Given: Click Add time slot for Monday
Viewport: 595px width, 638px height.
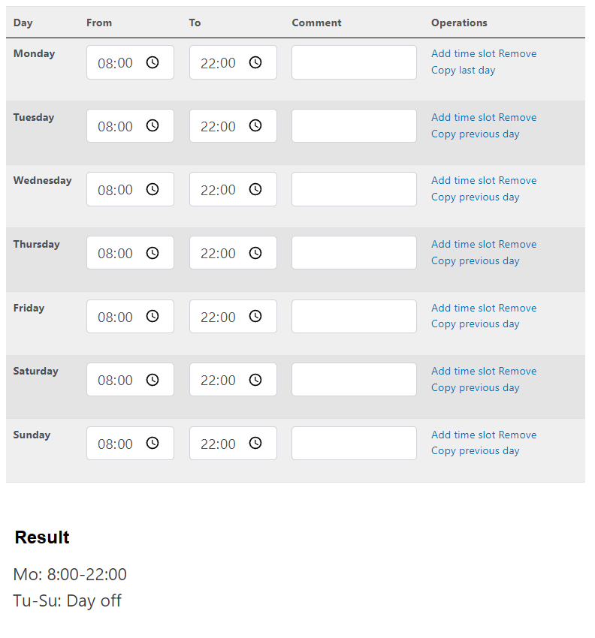Looking at the screenshot, I should (463, 54).
